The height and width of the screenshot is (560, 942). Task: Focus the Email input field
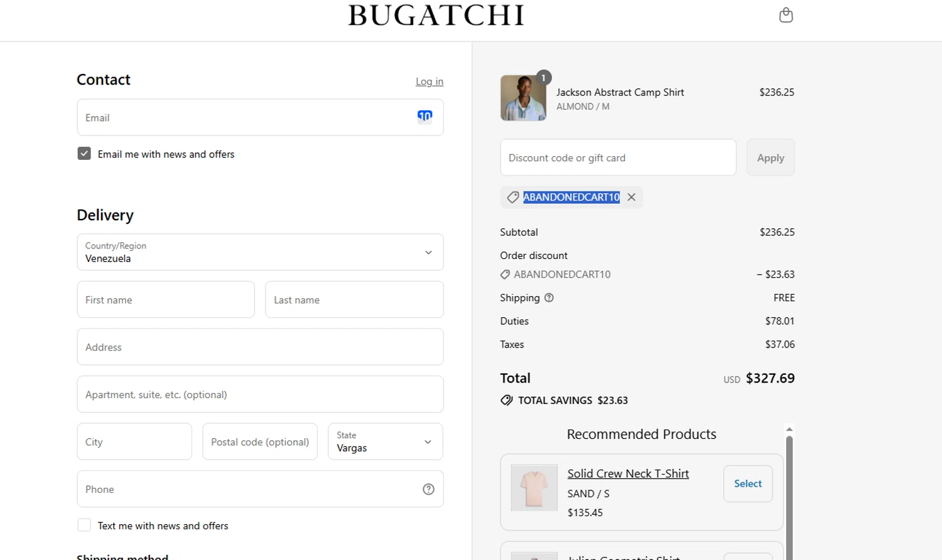tap(260, 117)
